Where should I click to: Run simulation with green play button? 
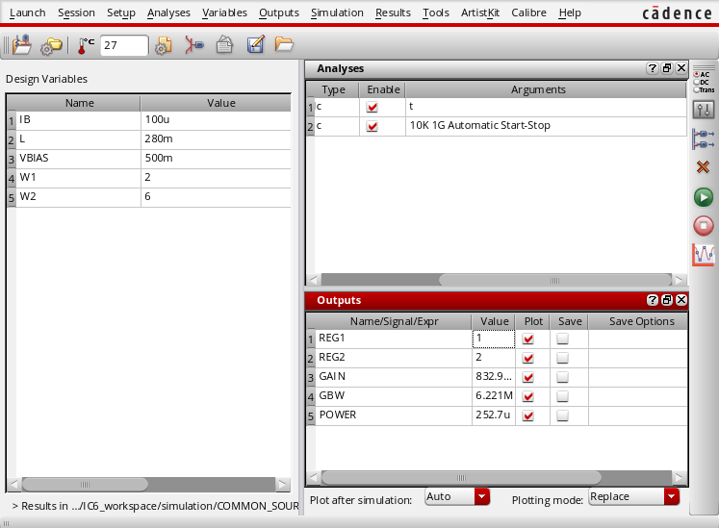point(704,197)
